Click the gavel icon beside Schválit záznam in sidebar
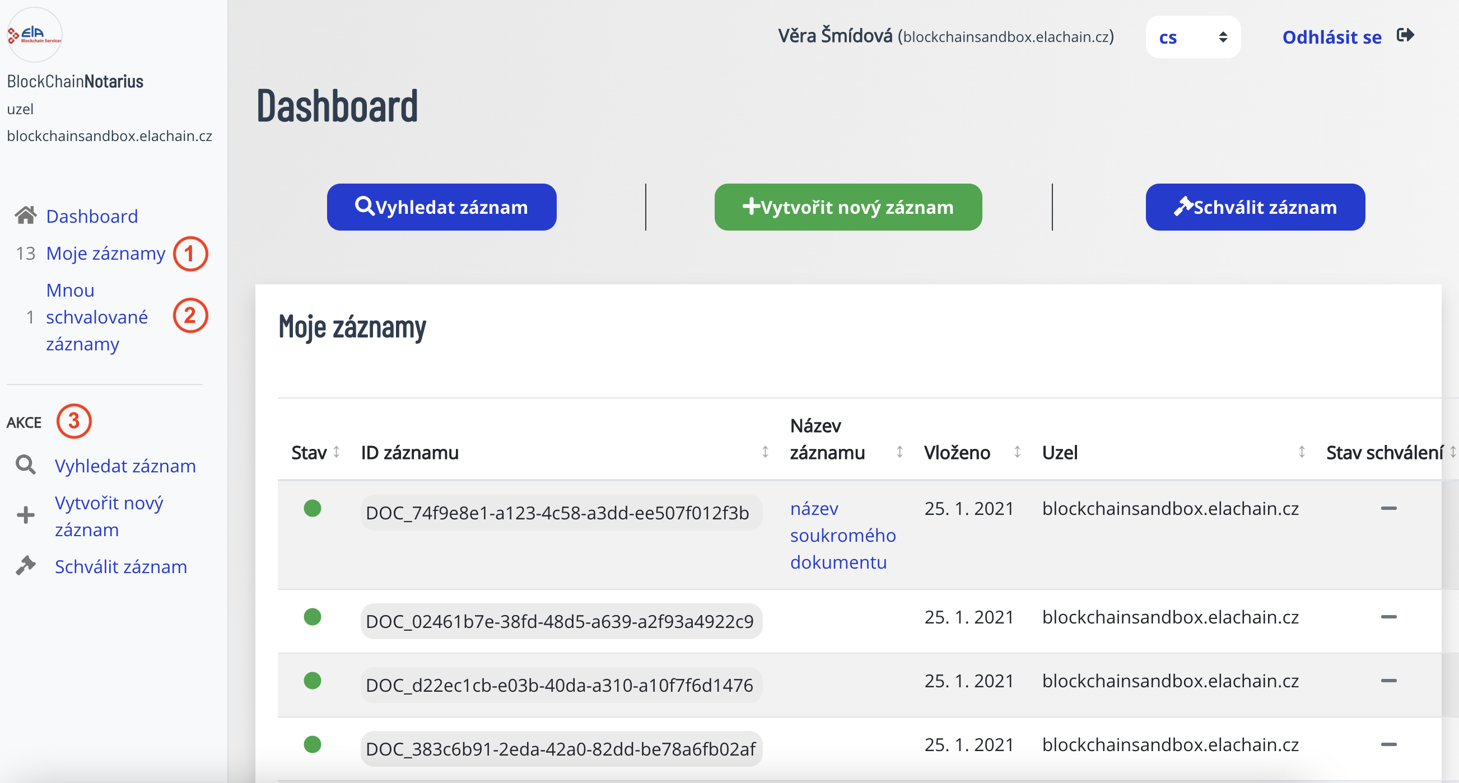The height and width of the screenshot is (783, 1459). (x=26, y=566)
